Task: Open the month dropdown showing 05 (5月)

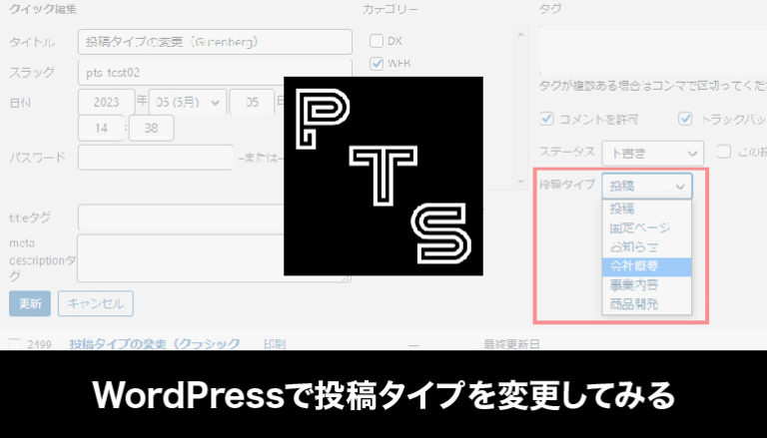Action: pyautogui.click(x=188, y=102)
